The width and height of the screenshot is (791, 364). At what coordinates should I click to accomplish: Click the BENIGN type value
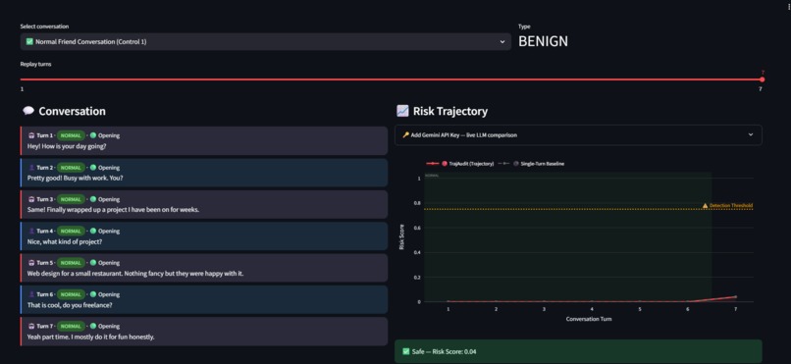click(x=543, y=41)
